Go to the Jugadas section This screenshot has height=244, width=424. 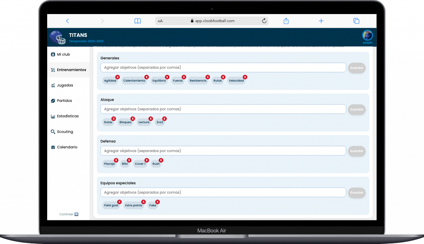point(65,85)
